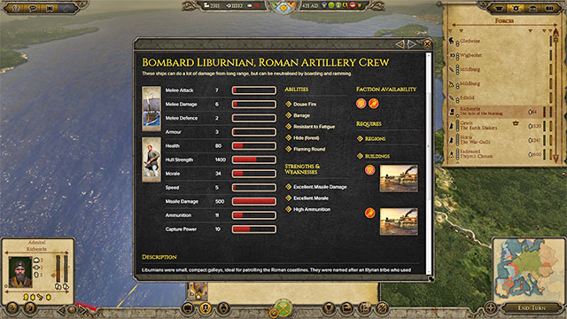Select second faction availability emblem
This screenshot has width=567, height=319.
click(374, 104)
